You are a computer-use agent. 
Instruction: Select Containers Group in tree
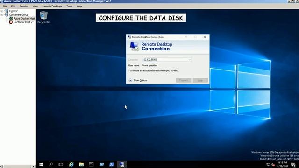click(x=19, y=14)
